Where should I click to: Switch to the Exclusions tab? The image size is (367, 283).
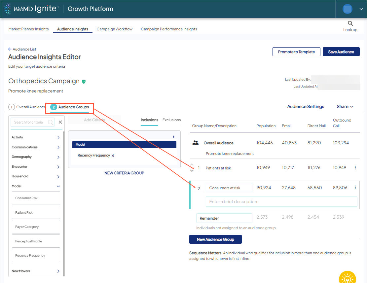[171, 120]
